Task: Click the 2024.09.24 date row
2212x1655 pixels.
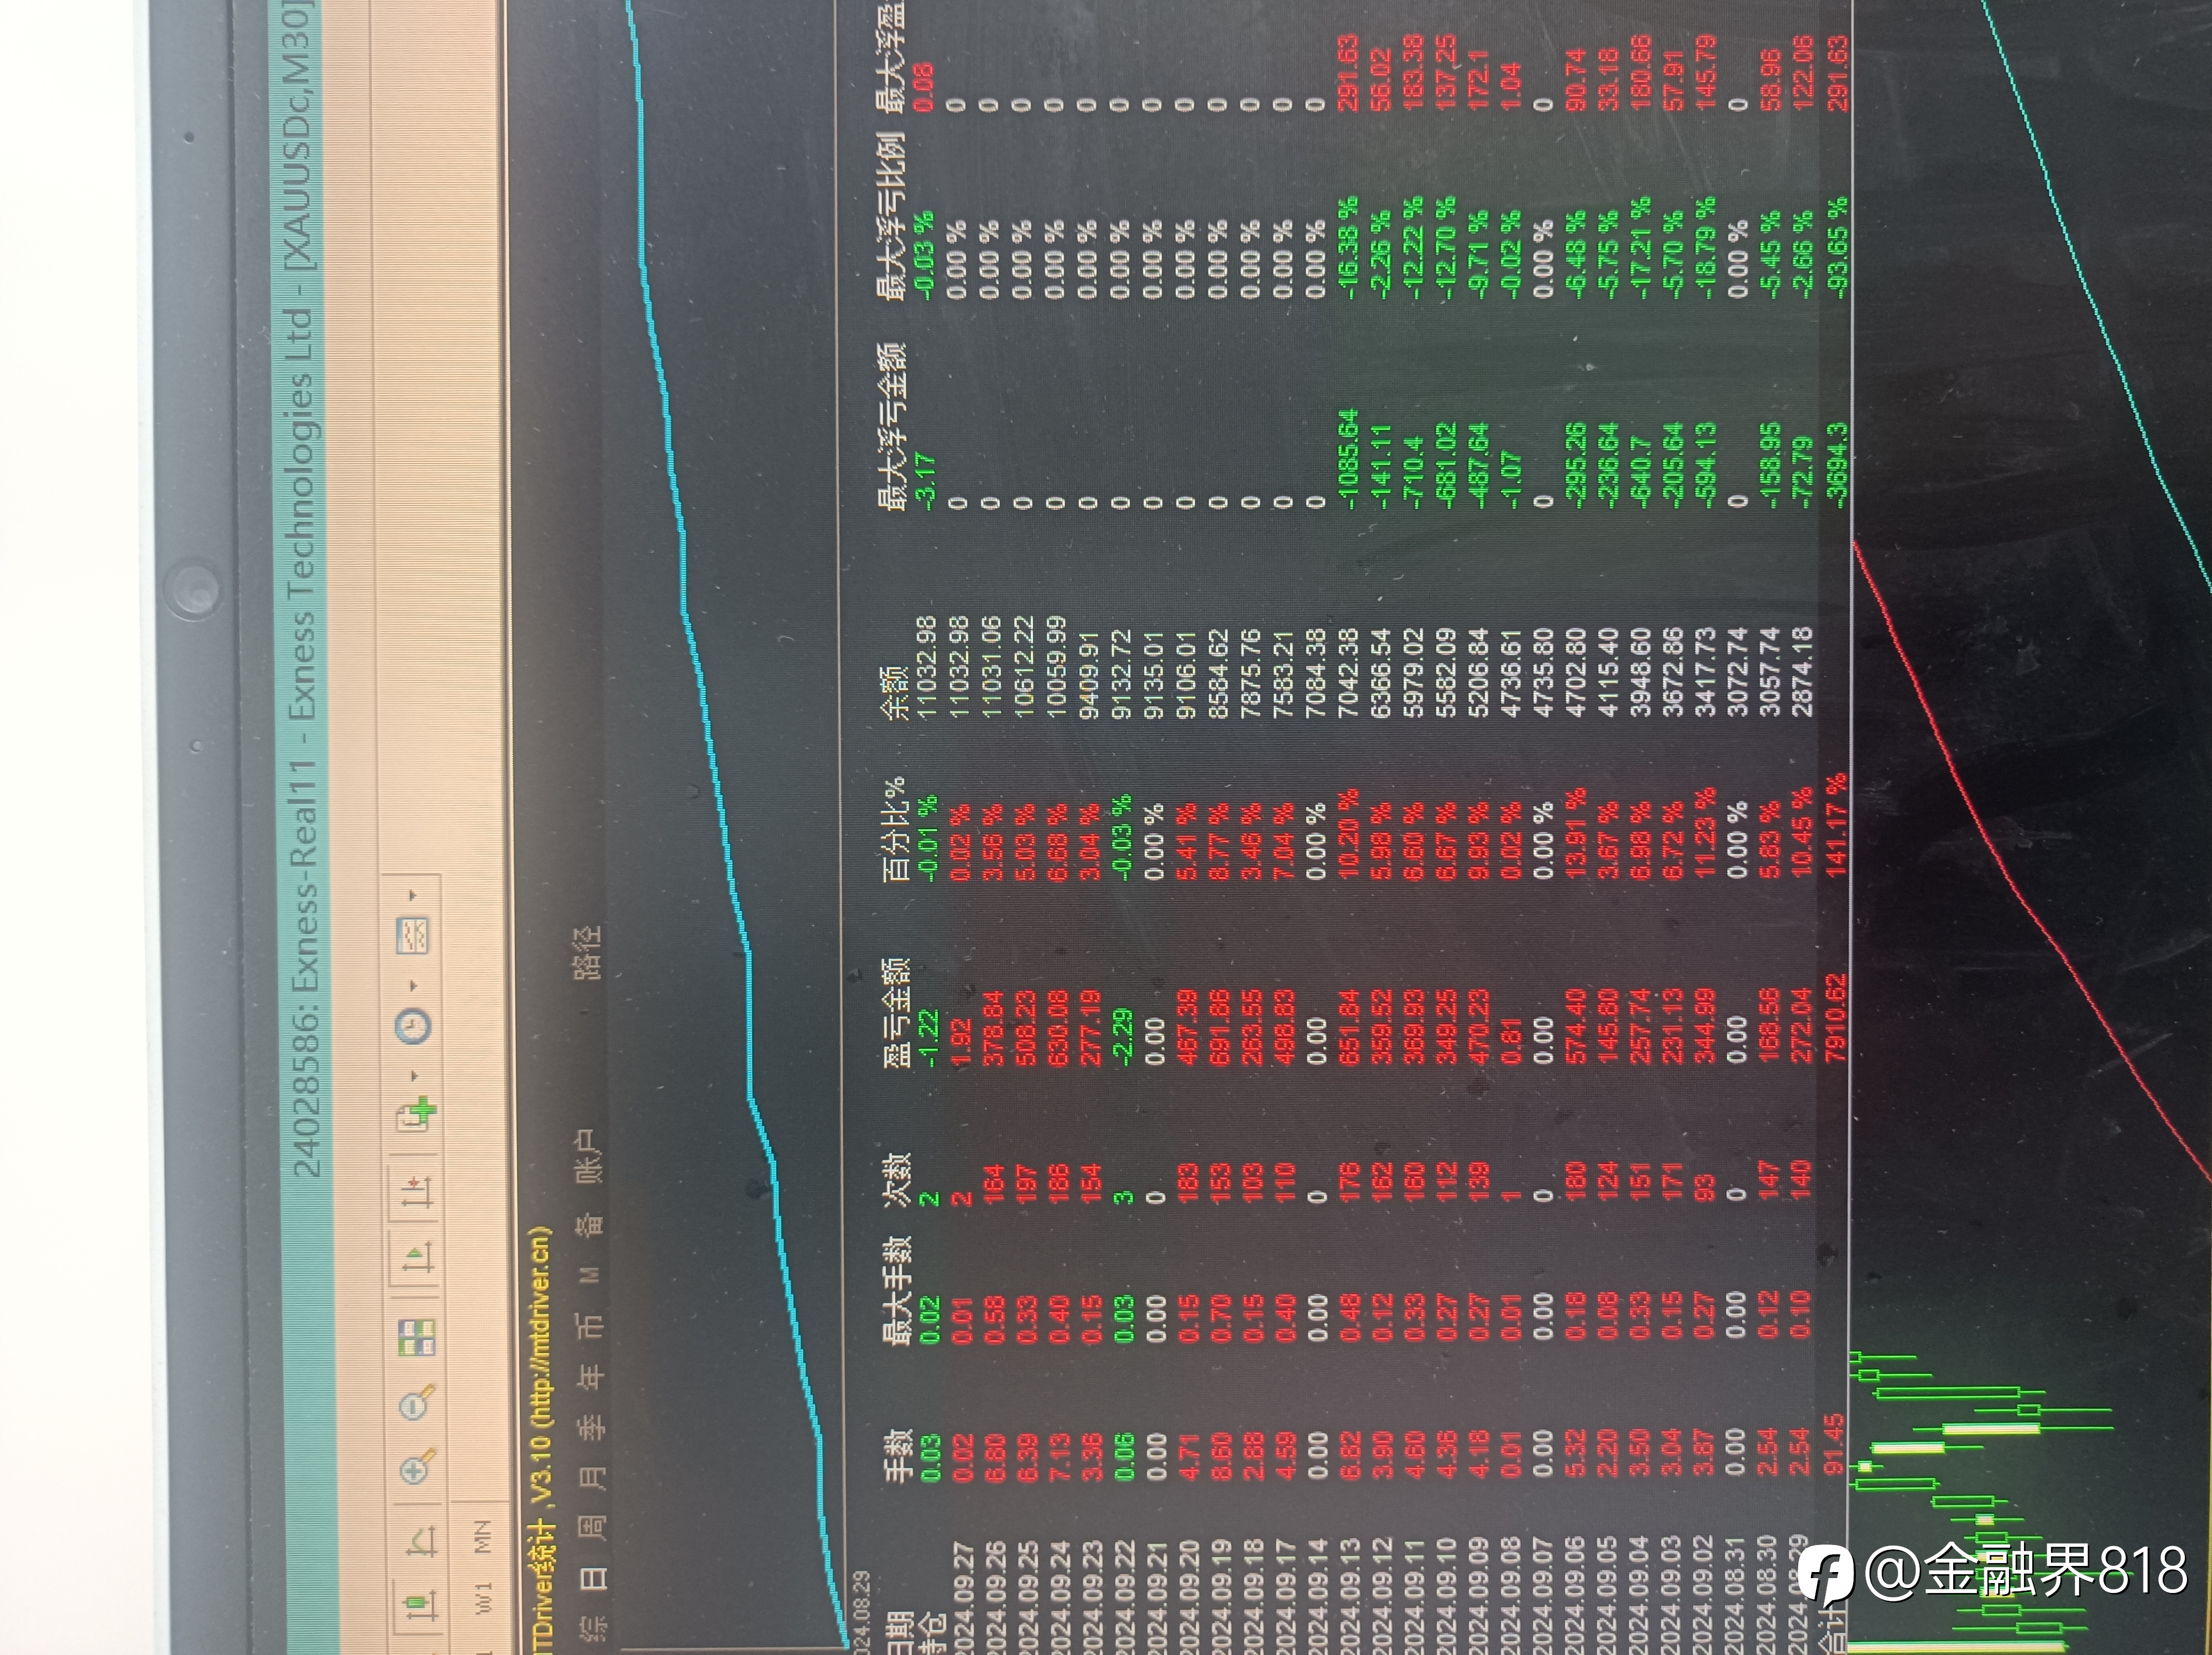Action: click(x=1062, y=1597)
